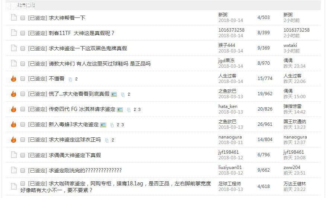Open author profile jgd果冻
This screenshot has height=198, width=326.
coord(226,61)
